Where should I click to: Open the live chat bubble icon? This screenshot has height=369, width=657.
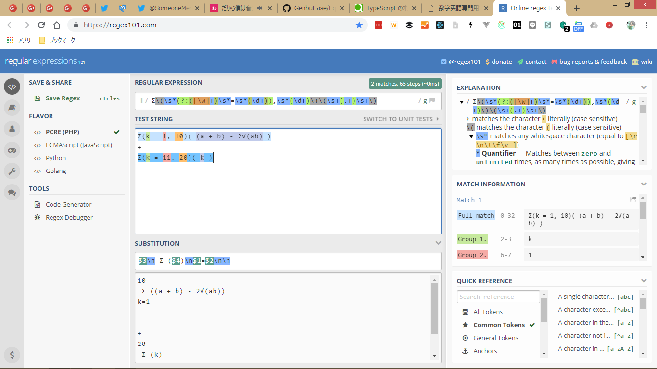tap(12, 193)
